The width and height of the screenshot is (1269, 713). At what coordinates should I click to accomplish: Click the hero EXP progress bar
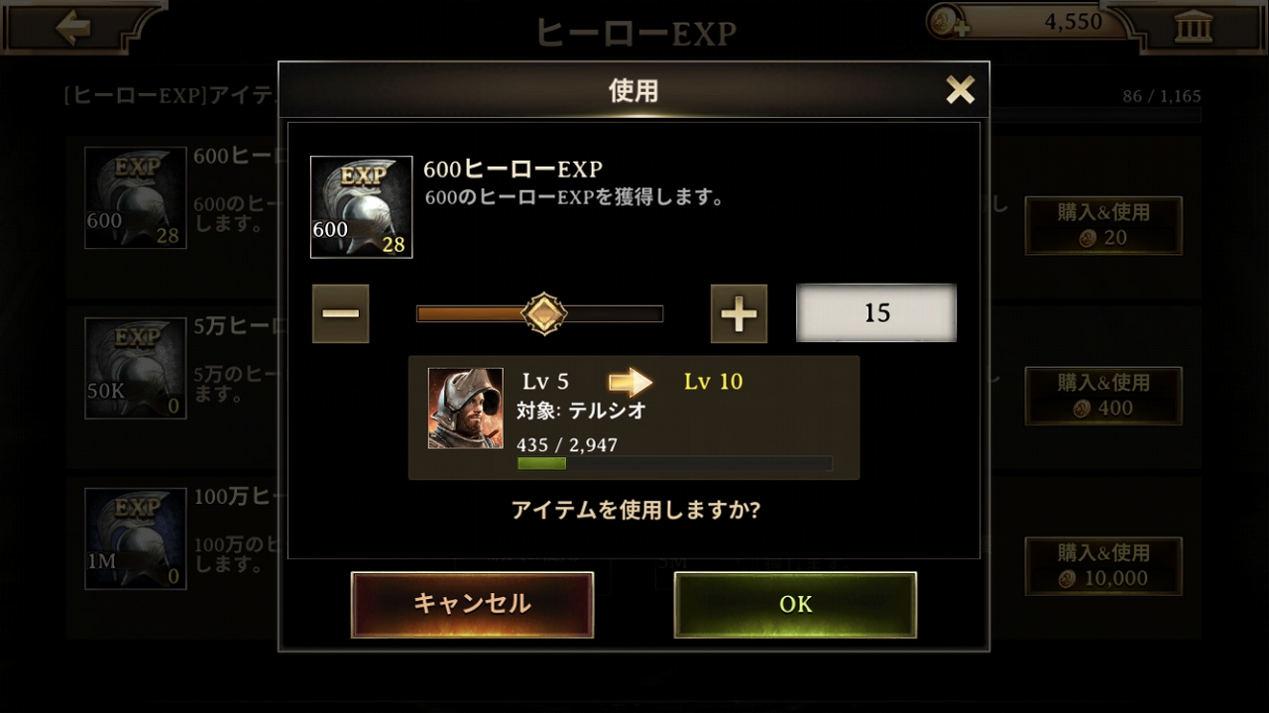pyautogui.click(x=674, y=463)
